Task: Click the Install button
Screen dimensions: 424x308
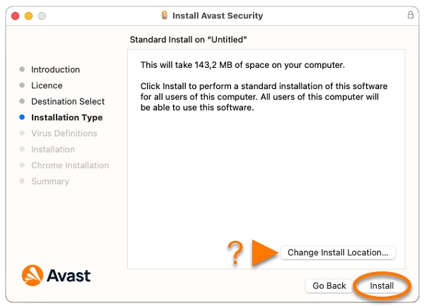Action: [x=382, y=285]
